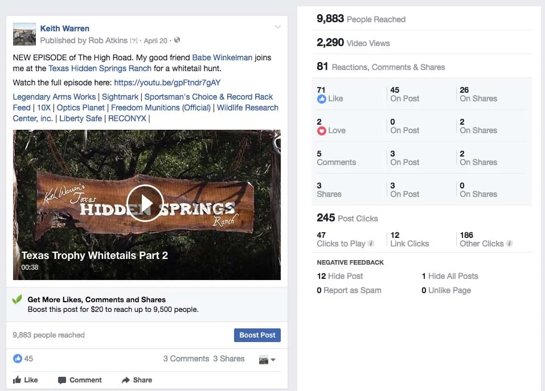Click the 00:38 video duration label
The image size is (545, 391).
click(x=30, y=267)
